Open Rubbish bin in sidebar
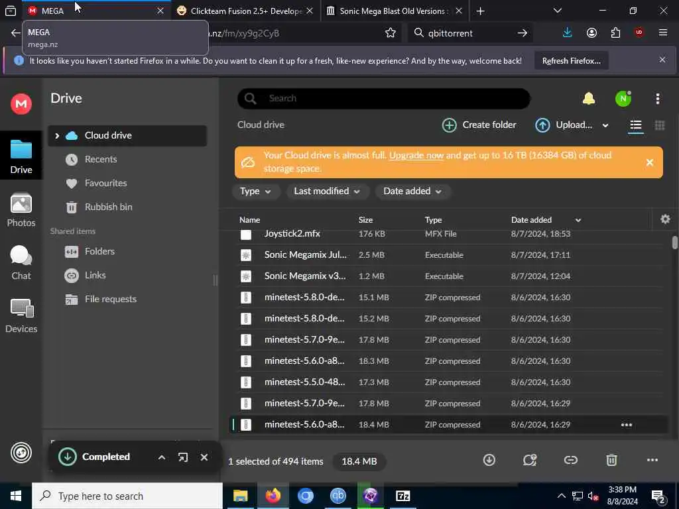Screen dimensions: 679x509 point(108,207)
